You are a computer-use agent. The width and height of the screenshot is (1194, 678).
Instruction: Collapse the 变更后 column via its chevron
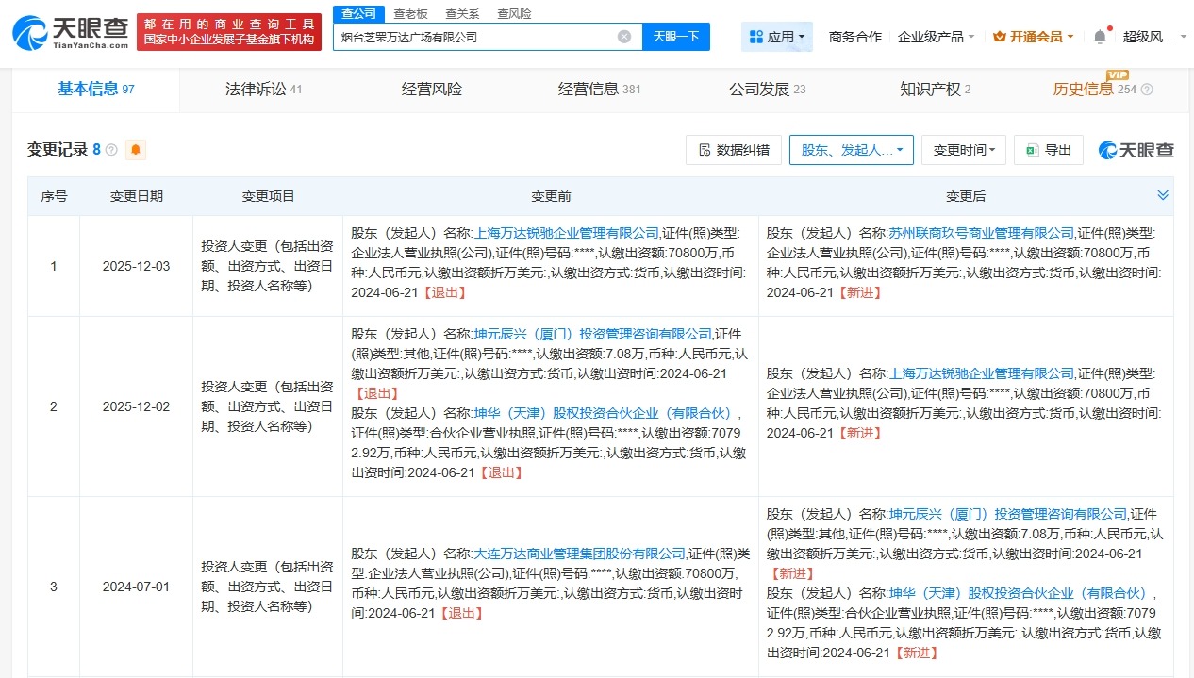(1162, 195)
